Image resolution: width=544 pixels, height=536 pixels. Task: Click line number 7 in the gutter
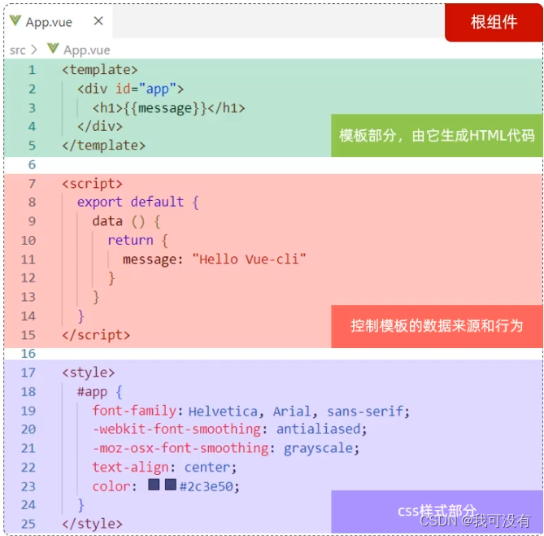pyautogui.click(x=32, y=184)
